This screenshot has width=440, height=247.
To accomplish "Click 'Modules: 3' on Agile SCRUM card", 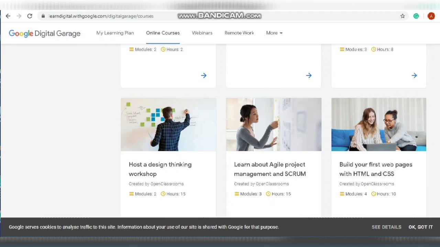I will 251,194.
